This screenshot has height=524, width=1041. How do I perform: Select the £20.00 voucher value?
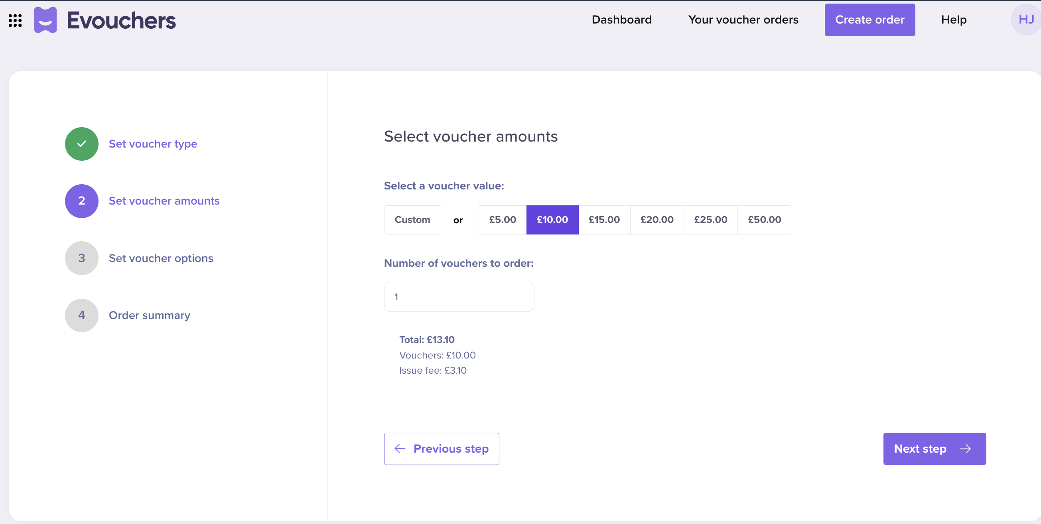coord(657,220)
